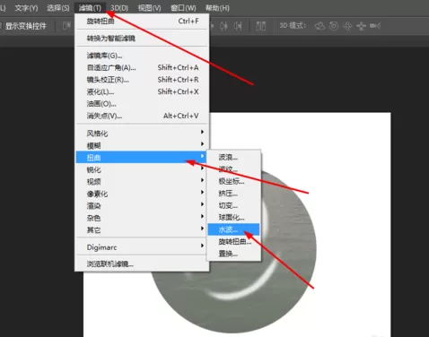Screen dimensions: 429x337
Task: Expand the 像素化 pixelate submenu
Action: coord(142,194)
